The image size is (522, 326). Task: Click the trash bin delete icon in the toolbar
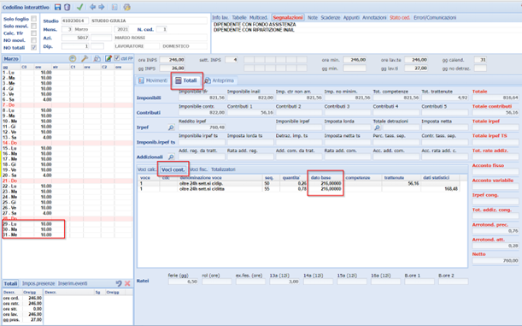(67, 7)
